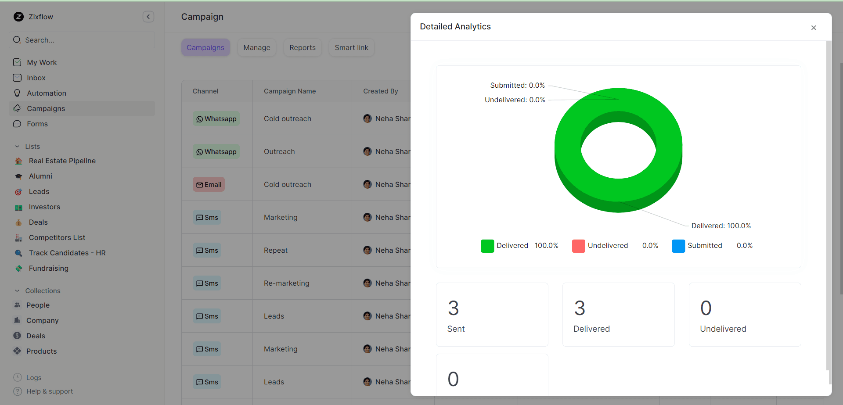843x405 pixels.
Task: Collapse the sidebar with the arrow button
Action: (x=148, y=17)
